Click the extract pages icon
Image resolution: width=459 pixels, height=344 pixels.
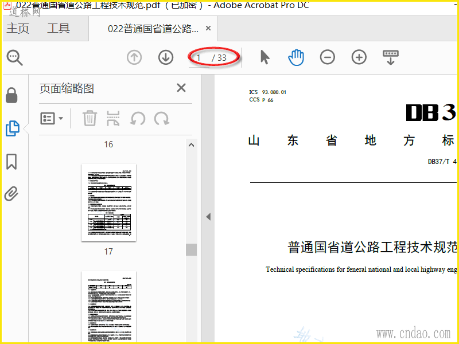point(113,118)
